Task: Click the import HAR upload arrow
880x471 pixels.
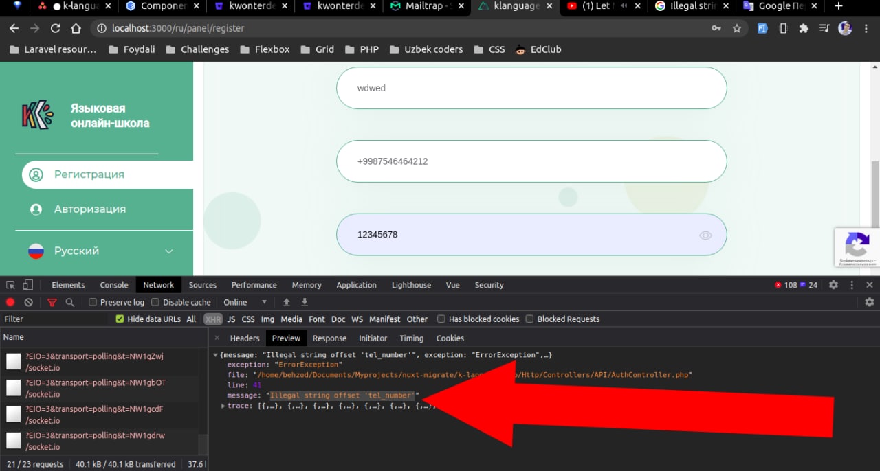Action: (287, 302)
